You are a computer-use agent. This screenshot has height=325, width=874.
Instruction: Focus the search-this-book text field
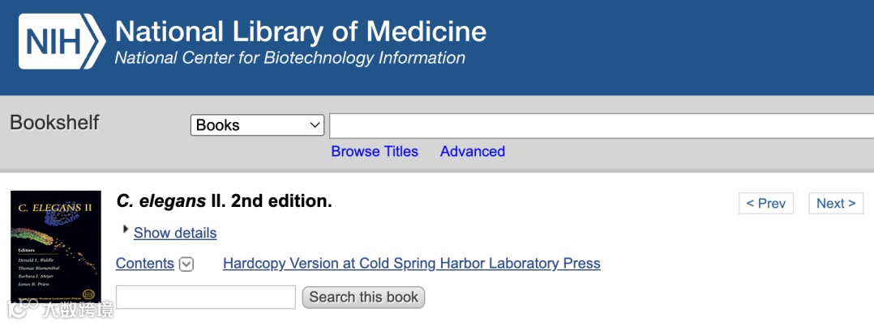coord(206,297)
